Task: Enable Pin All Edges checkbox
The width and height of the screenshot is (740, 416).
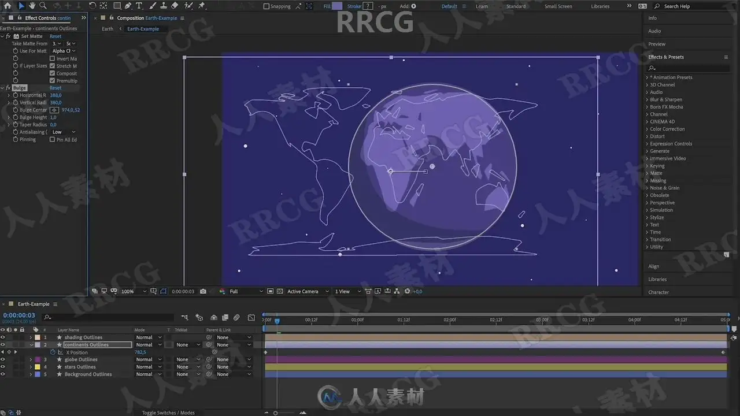Action: (x=52, y=139)
